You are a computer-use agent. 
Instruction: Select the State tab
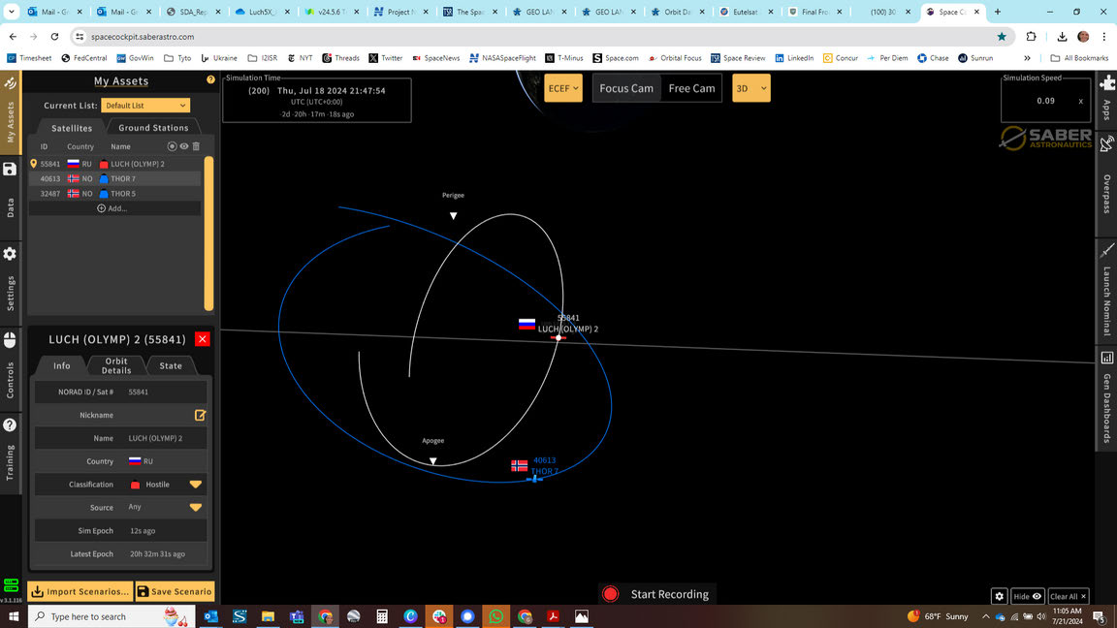click(171, 365)
